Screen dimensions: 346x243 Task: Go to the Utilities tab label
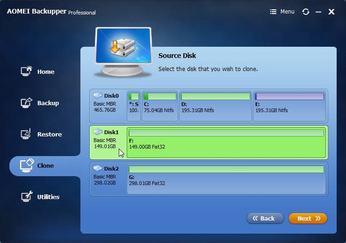click(x=48, y=197)
